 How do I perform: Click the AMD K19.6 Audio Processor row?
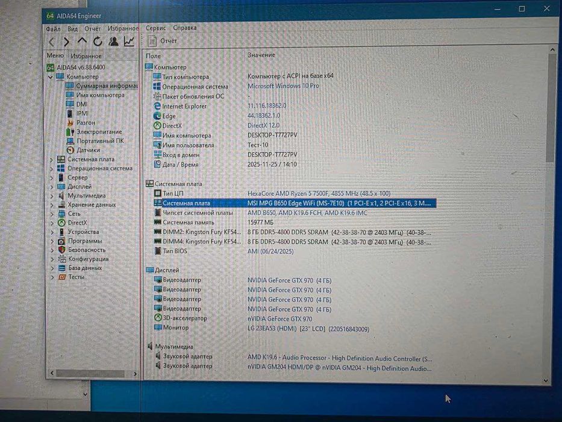(x=293, y=357)
